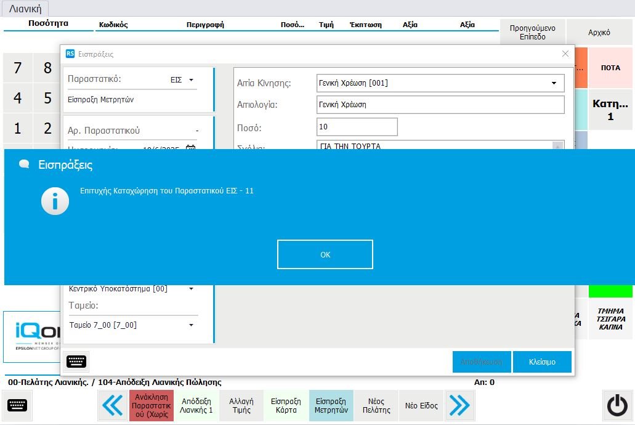Open the Κεντρικό Υποκατάστημα dropdown
The height and width of the screenshot is (425, 635).
191,288
